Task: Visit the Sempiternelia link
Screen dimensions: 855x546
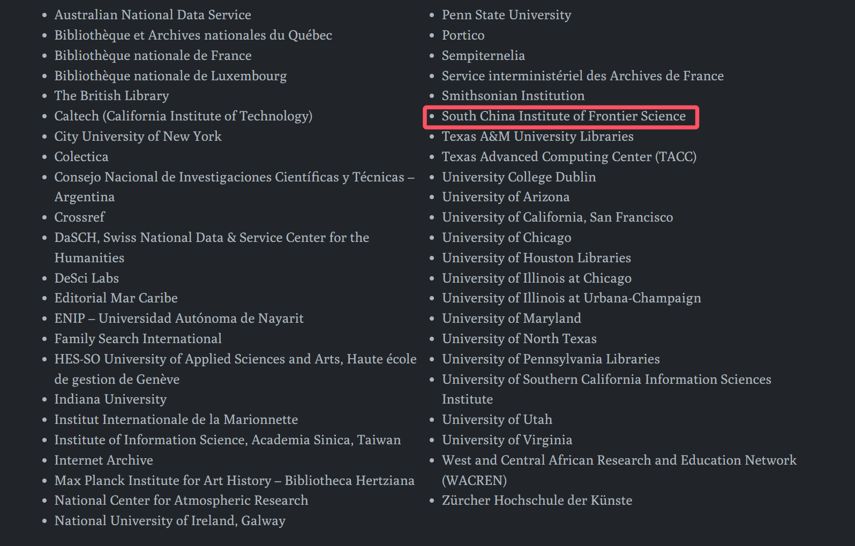Action: tap(483, 56)
